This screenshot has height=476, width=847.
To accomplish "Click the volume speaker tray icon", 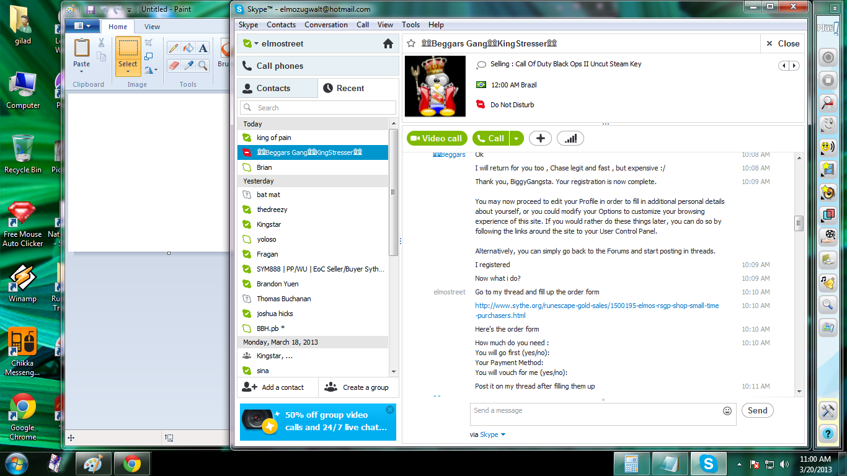I will click(784, 464).
